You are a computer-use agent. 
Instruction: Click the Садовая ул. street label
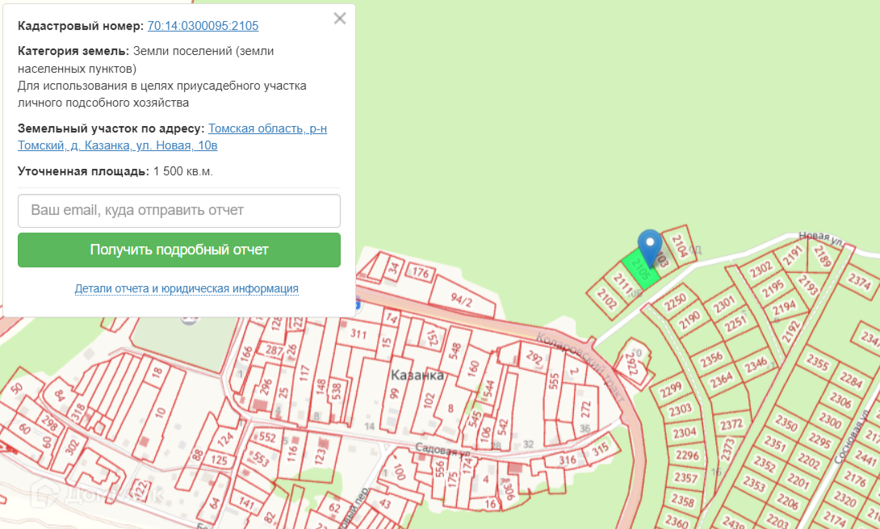[x=442, y=450]
